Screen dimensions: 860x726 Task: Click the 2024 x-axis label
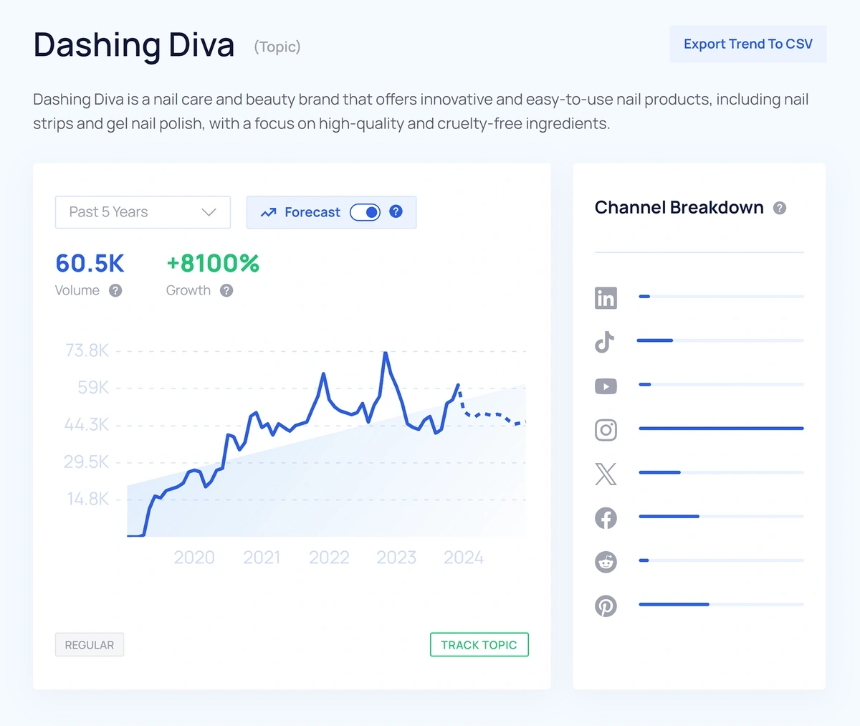point(464,558)
